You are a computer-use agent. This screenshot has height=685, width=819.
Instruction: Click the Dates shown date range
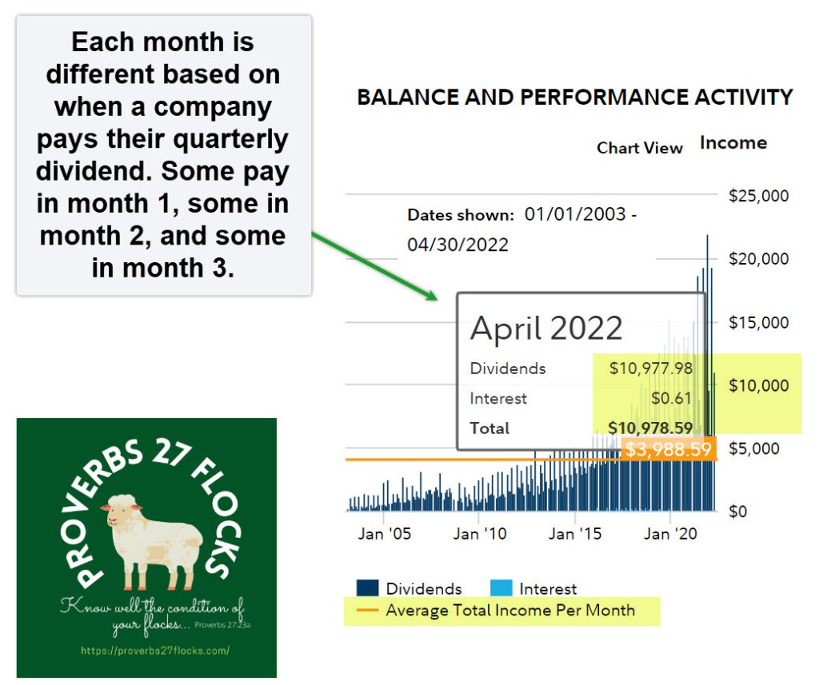(521, 229)
